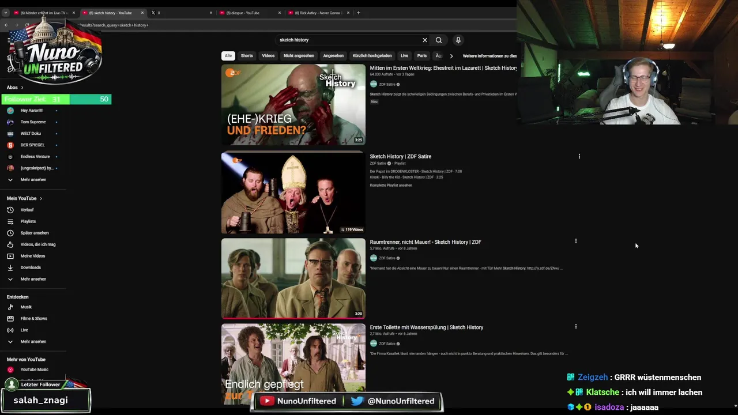Click ZDF Satire avatar on Raumtrenner result

pos(374,258)
